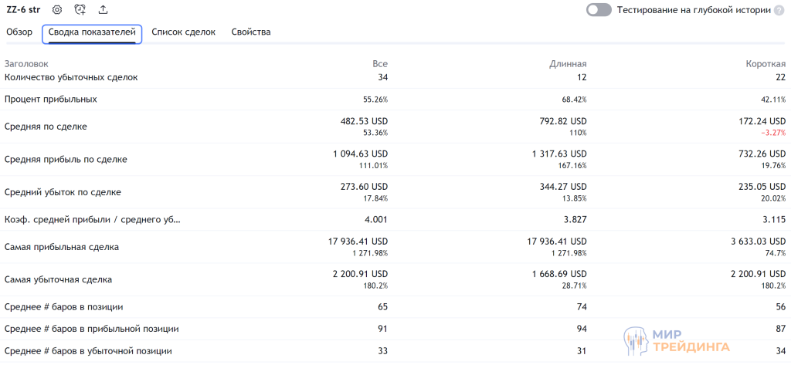
Task: Click the Все column header
Action: (379, 64)
